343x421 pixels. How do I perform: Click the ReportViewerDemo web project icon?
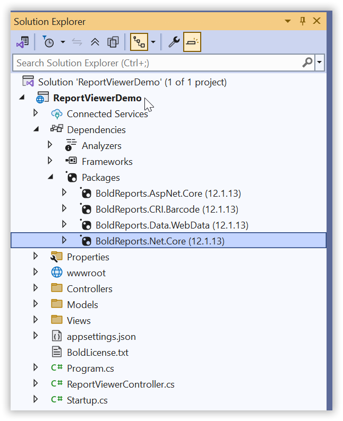click(x=42, y=98)
